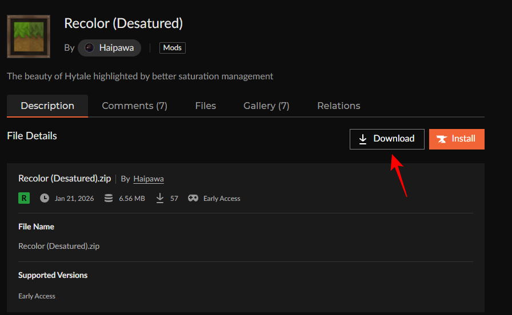Screen dimensions: 512x315
Task: Click the Haipawa author avatar icon
Action: click(89, 48)
